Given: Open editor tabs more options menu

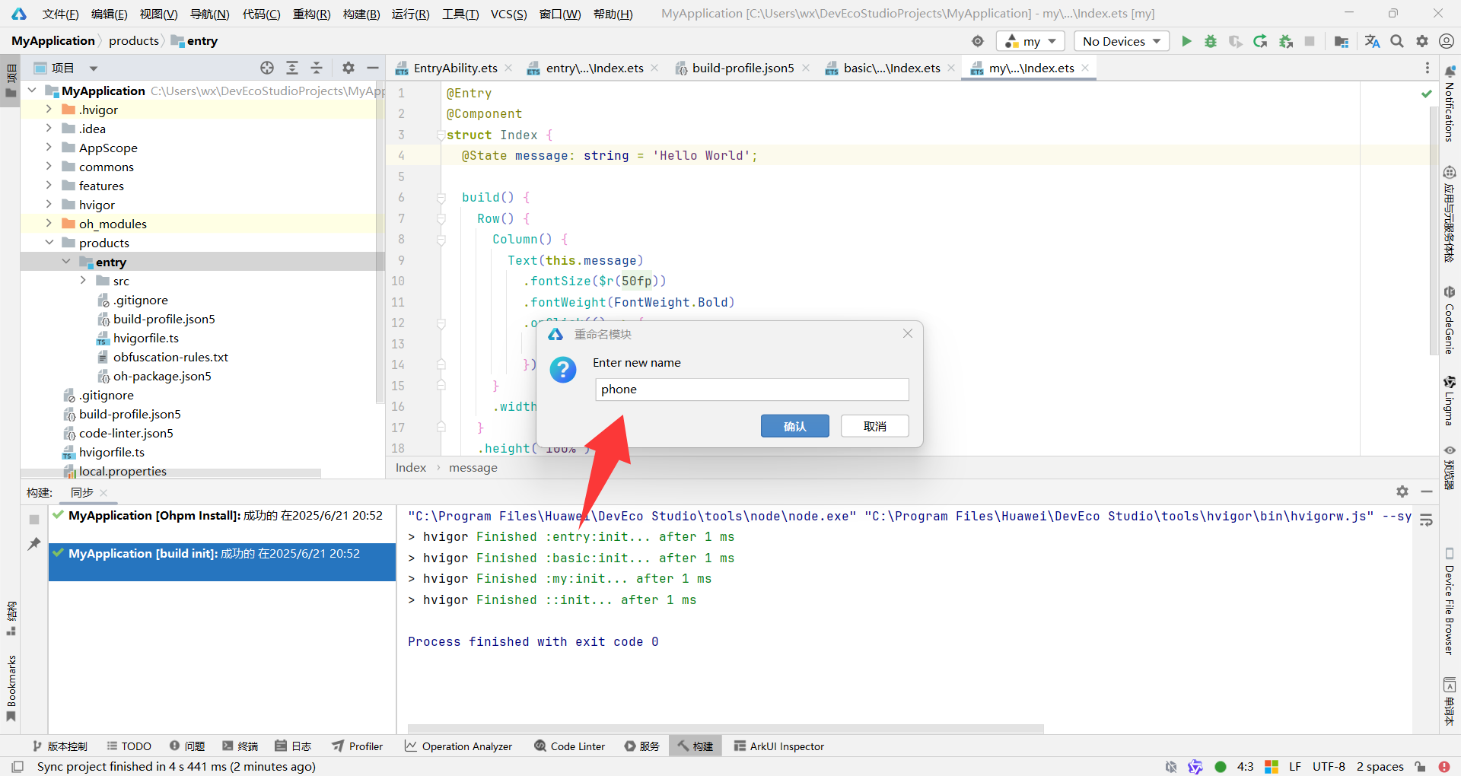Looking at the screenshot, I should pyautogui.click(x=1428, y=68).
